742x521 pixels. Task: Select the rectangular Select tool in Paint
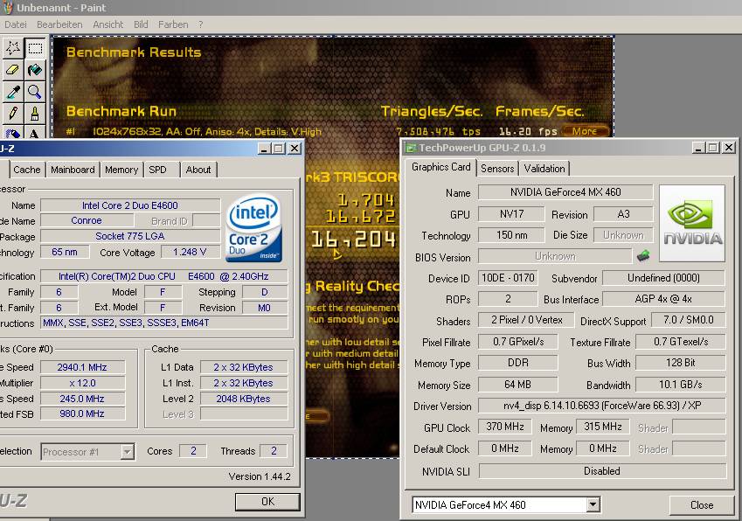click(35, 48)
